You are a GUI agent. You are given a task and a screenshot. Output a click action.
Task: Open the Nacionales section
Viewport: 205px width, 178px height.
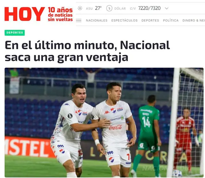[97, 20]
